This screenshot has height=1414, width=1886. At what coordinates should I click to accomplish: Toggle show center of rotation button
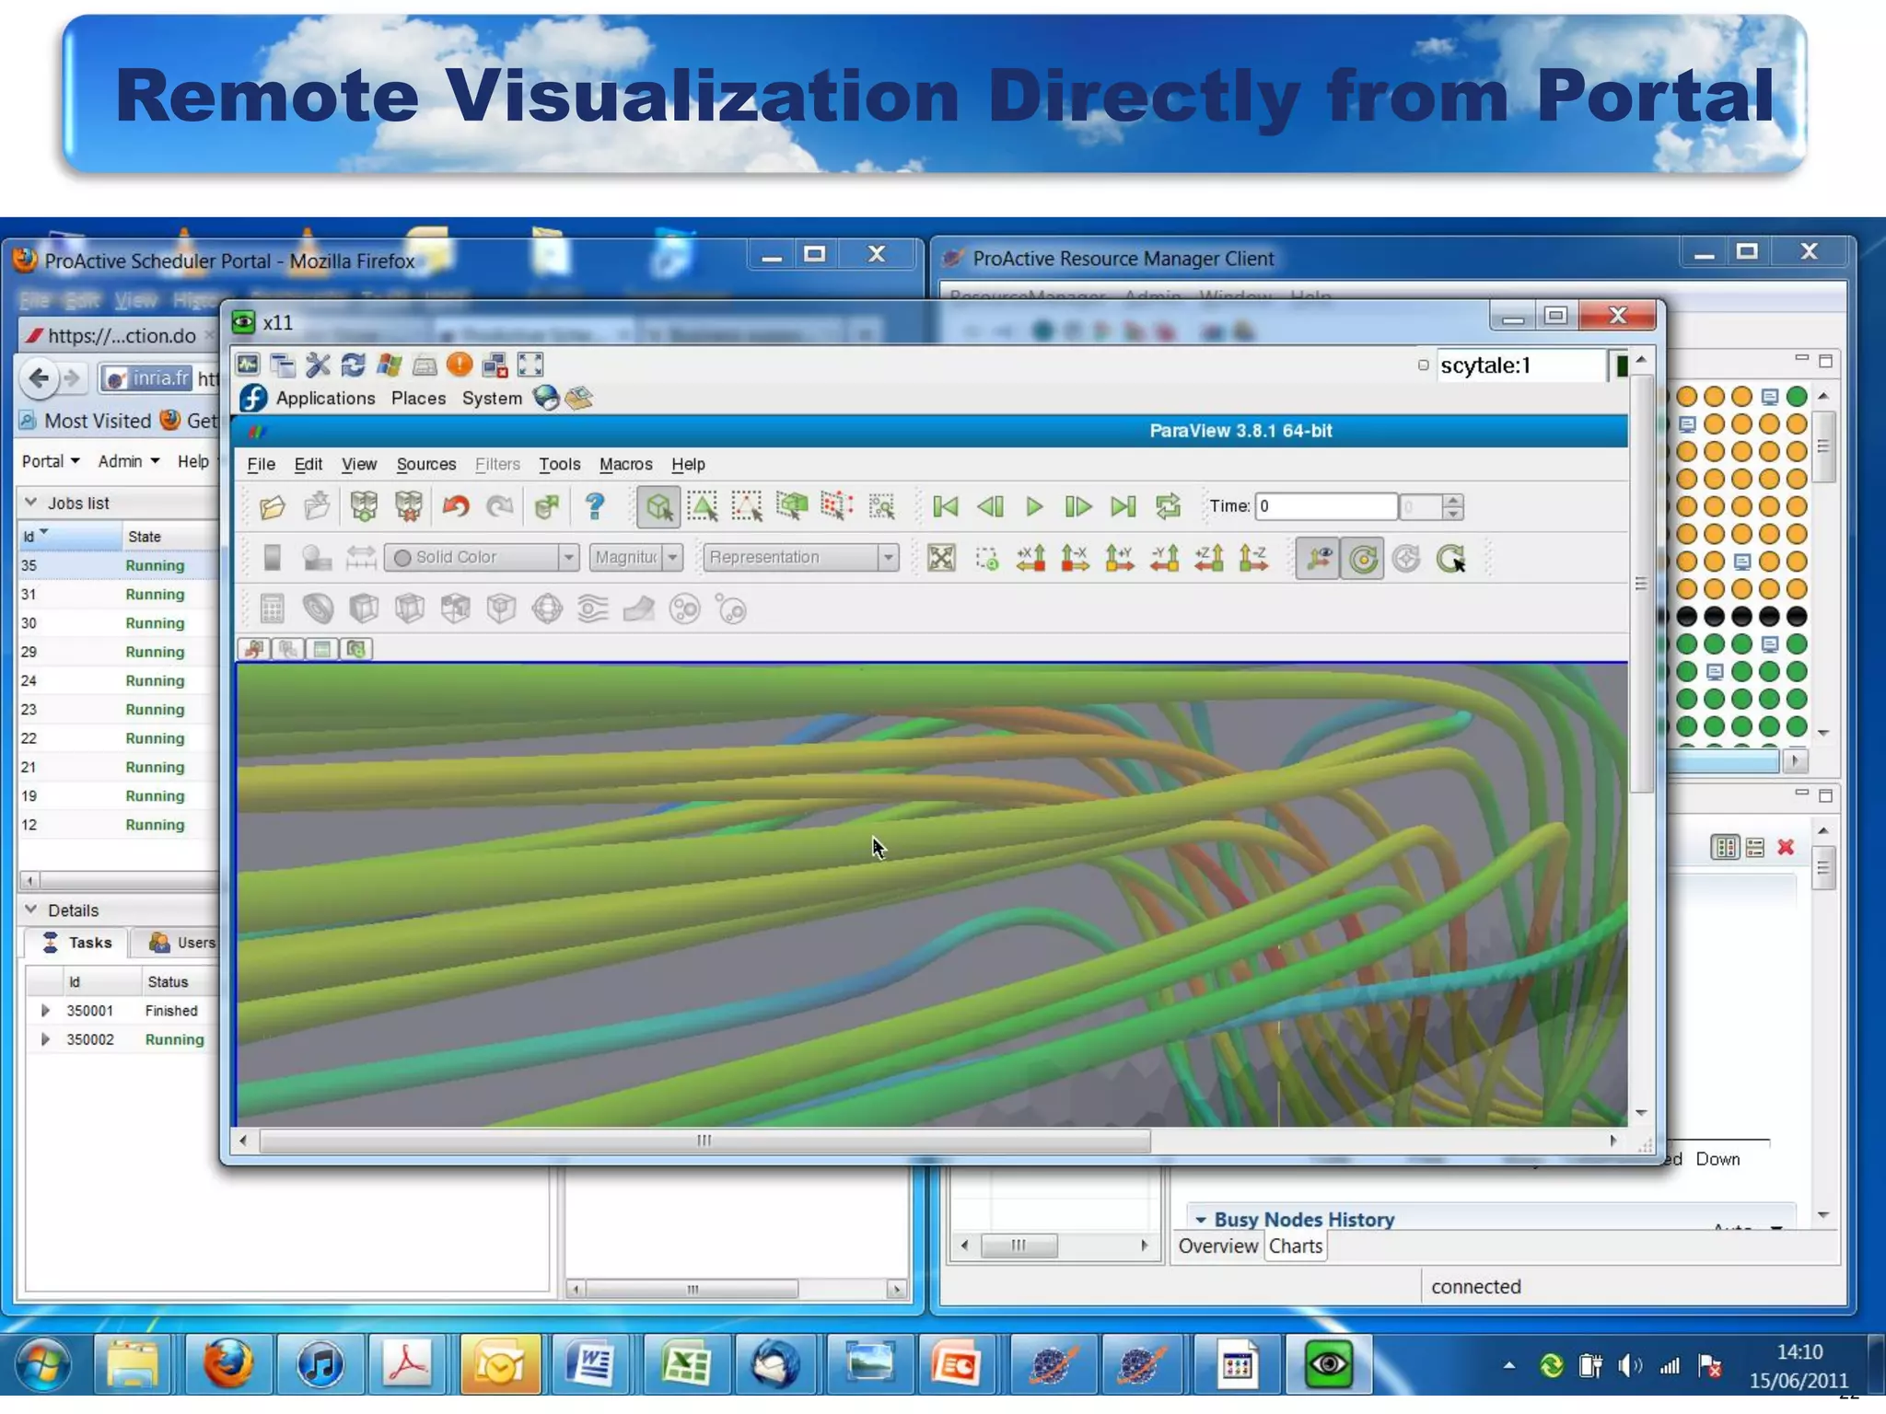point(1363,558)
